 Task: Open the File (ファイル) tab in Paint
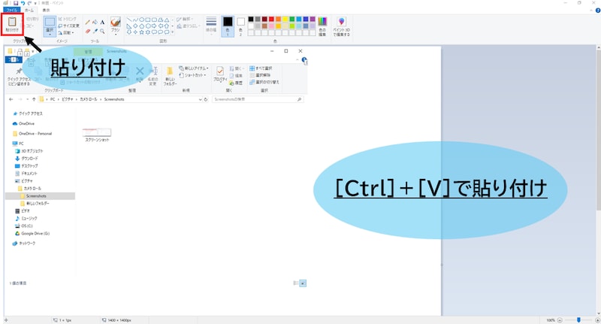pos(11,10)
